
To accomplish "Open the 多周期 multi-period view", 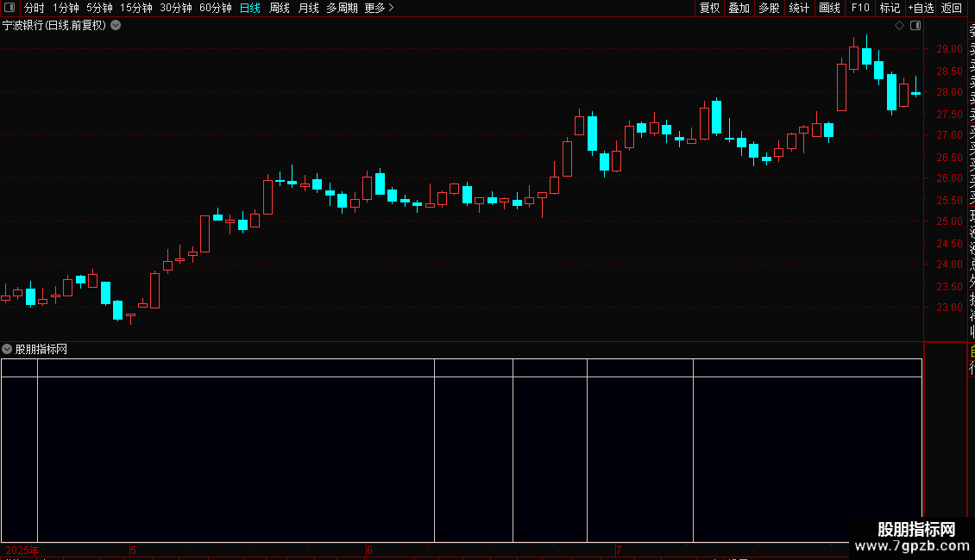I will tap(342, 8).
